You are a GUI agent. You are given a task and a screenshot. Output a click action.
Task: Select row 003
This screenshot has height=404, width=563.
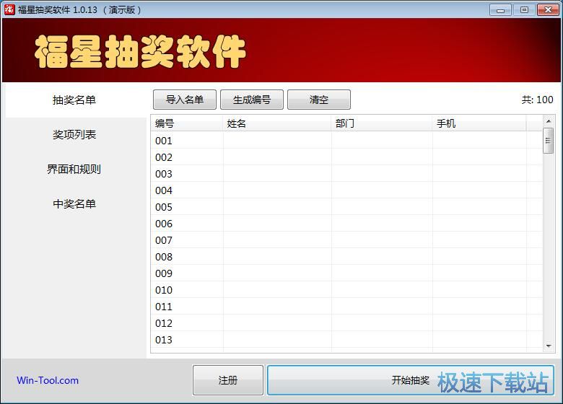tap(346, 173)
